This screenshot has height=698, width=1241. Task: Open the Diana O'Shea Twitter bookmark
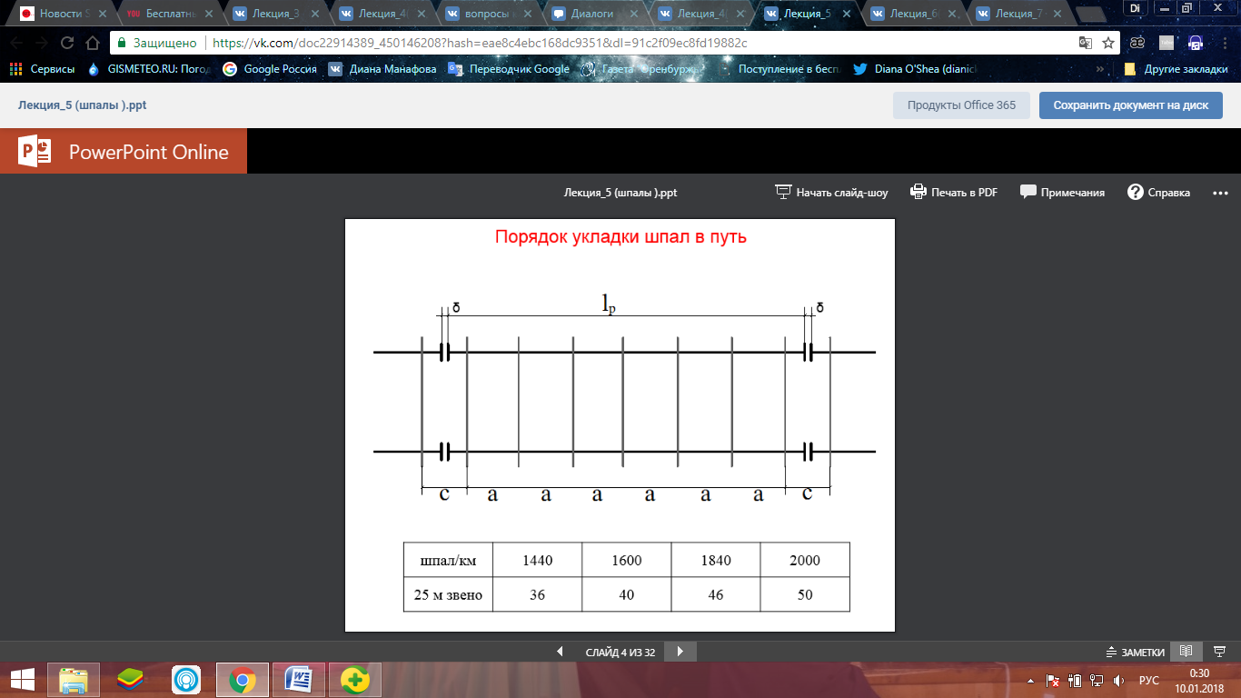(x=915, y=69)
